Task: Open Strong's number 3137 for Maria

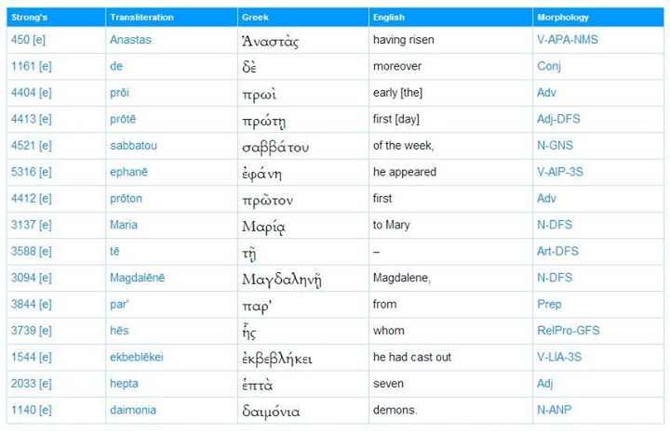Action: click(x=22, y=225)
